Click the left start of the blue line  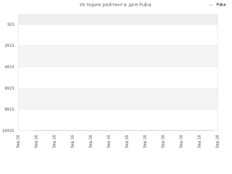[34, 130]
